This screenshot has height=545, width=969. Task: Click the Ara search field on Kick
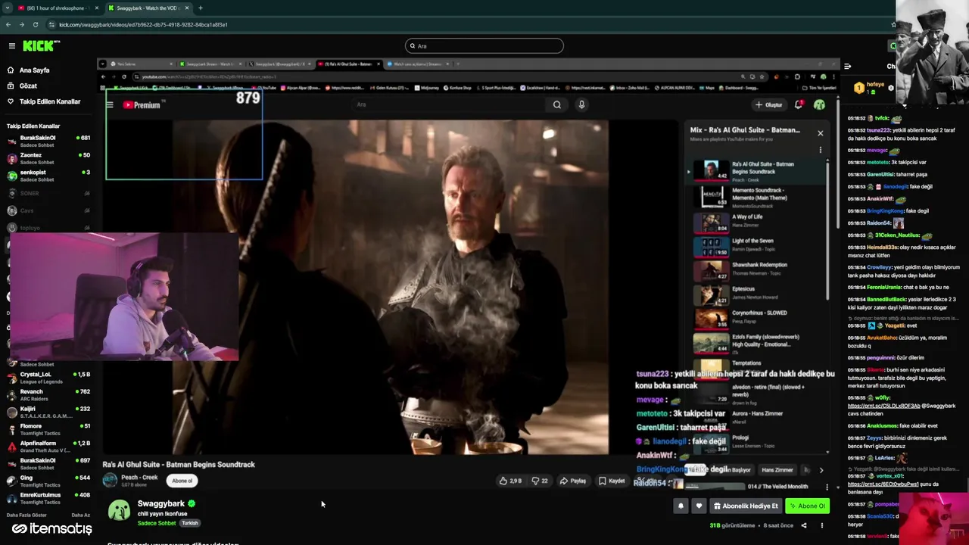[x=484, y=46]
